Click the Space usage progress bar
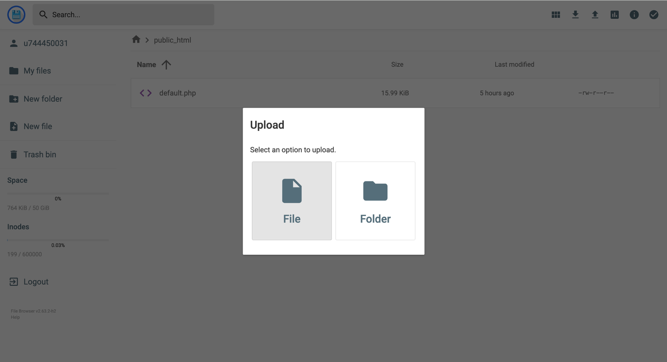Image resolution: width=667 pixels, height=362 pixels. pyautogui.click(x=58, y=194)
